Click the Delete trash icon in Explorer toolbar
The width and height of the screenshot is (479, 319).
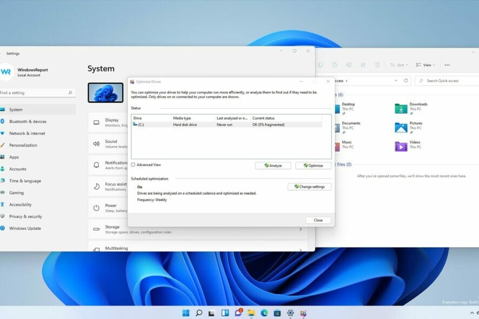[377, 65]
